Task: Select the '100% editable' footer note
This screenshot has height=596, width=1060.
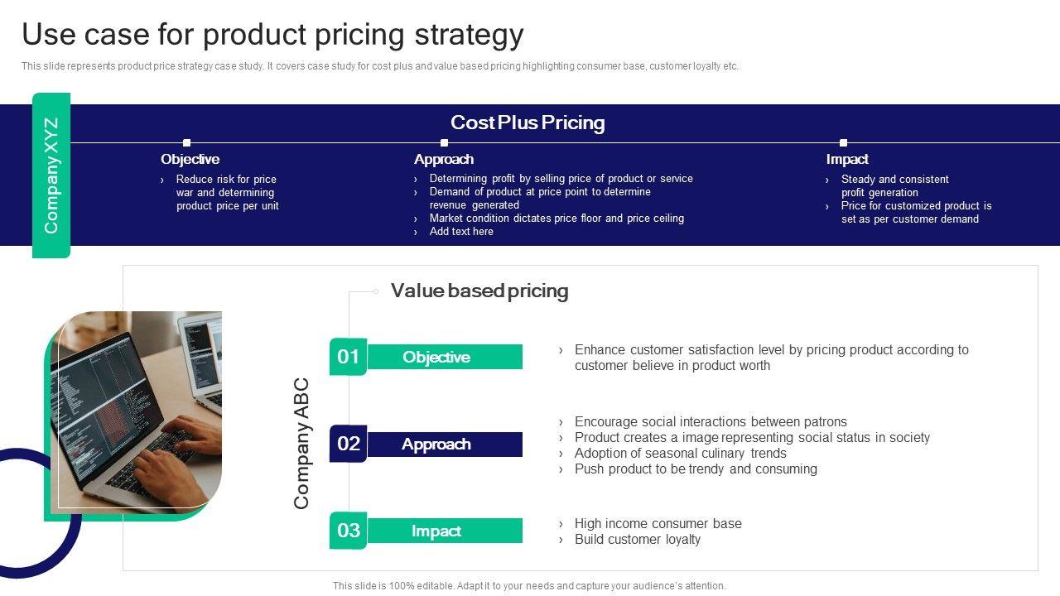Action: (529, 585)
